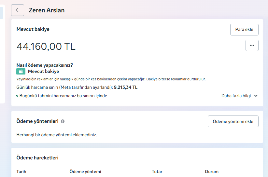Click the Tutar column header
The image size is (268, 177).
157,171
